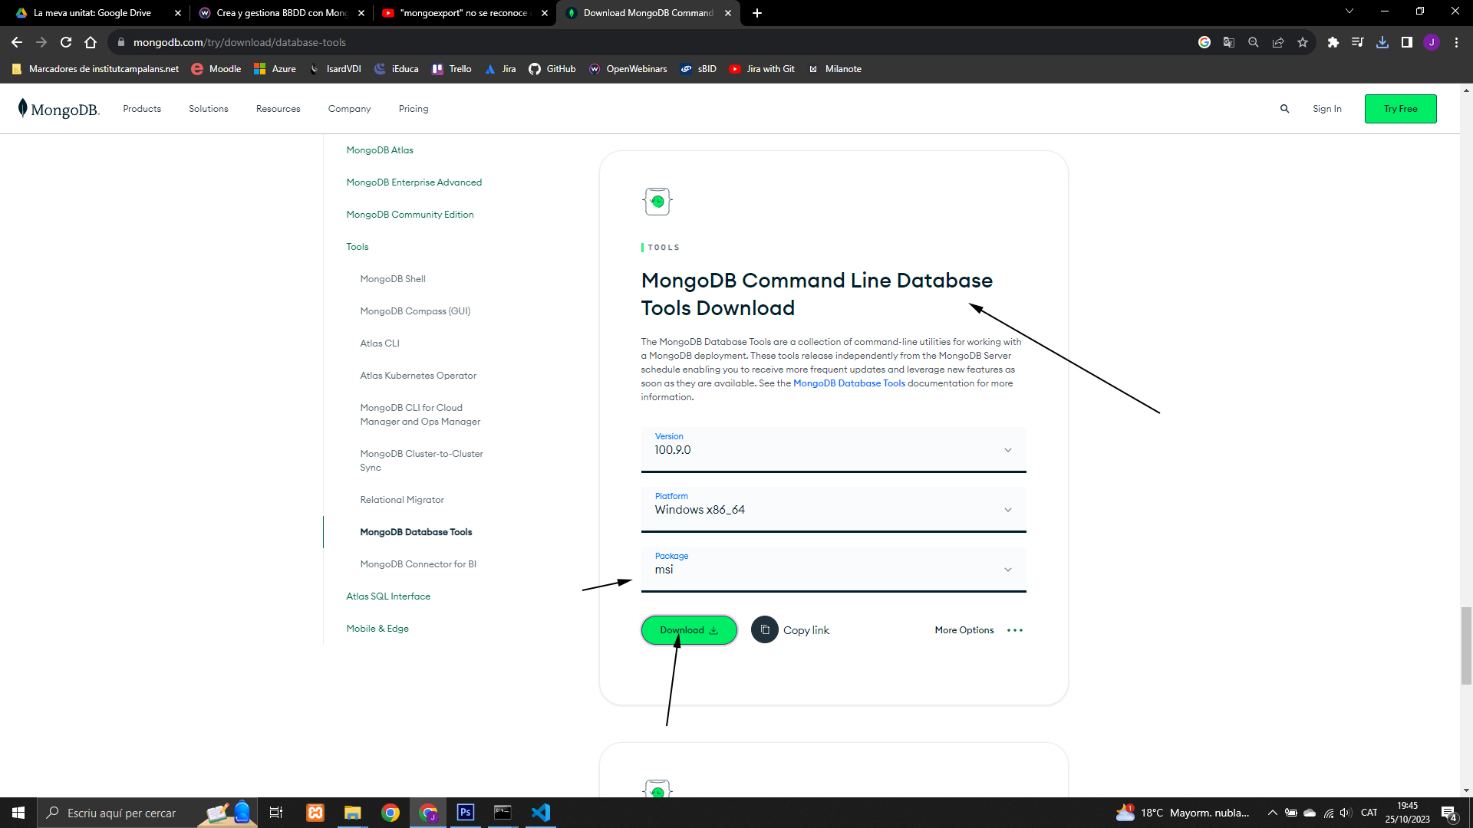Open Chrome downloads tray icon
This screenshot has height=828, width=1473.
point(1382,42)
